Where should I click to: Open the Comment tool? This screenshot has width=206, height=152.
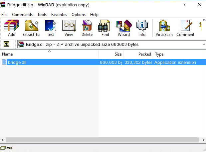click(185, 28)
